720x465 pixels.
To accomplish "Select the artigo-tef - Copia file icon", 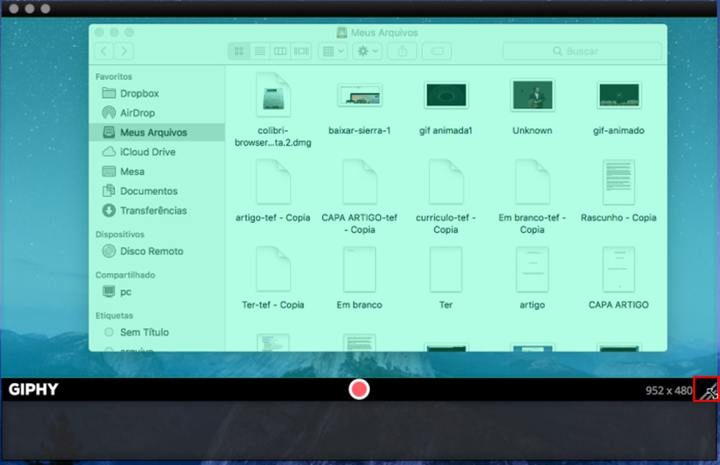I will (273, 182).
